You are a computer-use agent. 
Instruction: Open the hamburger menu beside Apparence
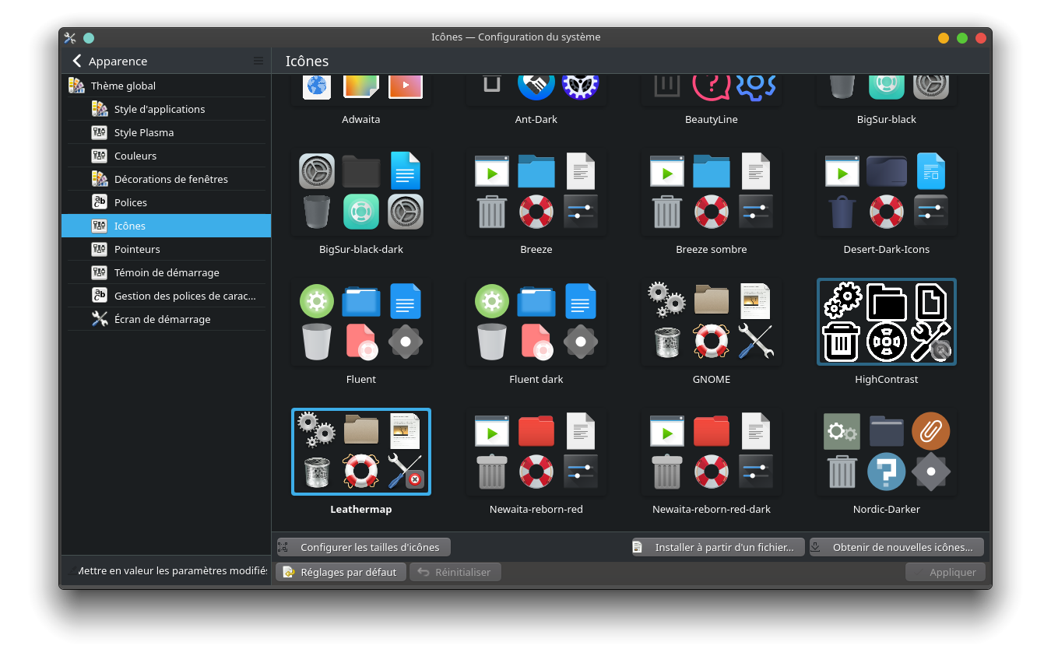click(x=258, y=61)
